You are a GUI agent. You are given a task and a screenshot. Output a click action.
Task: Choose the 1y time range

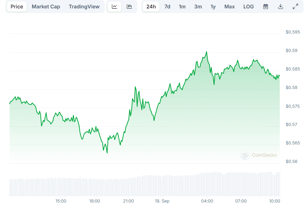(213, 7)
